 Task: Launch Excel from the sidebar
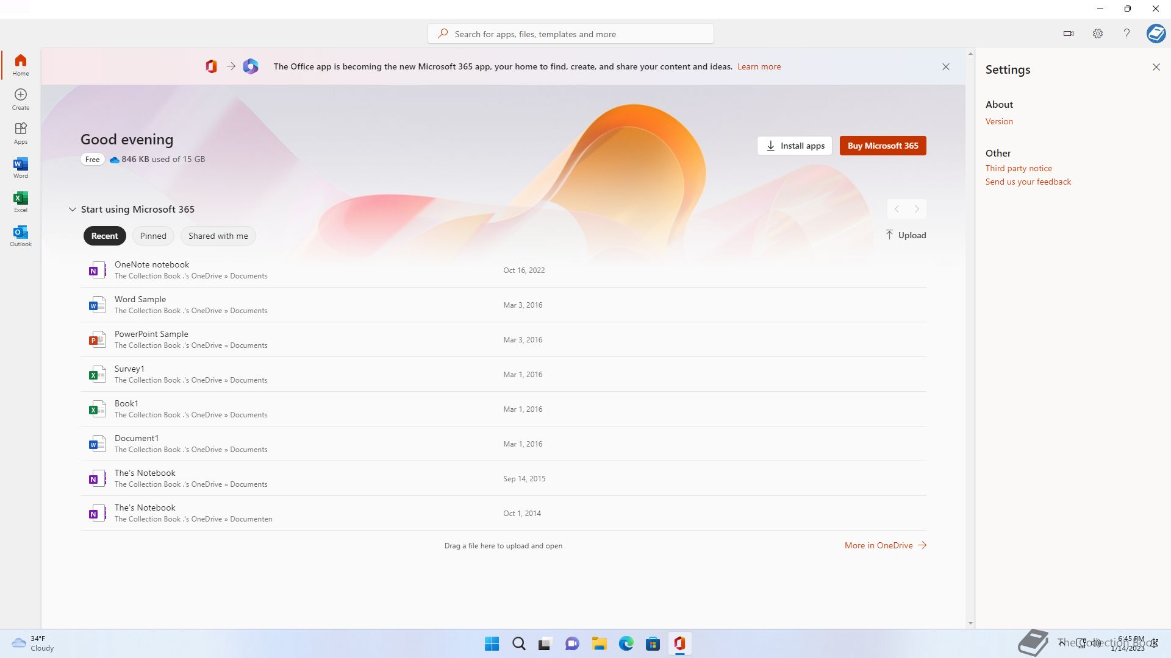pyautogui.click(x=21, y=201)
